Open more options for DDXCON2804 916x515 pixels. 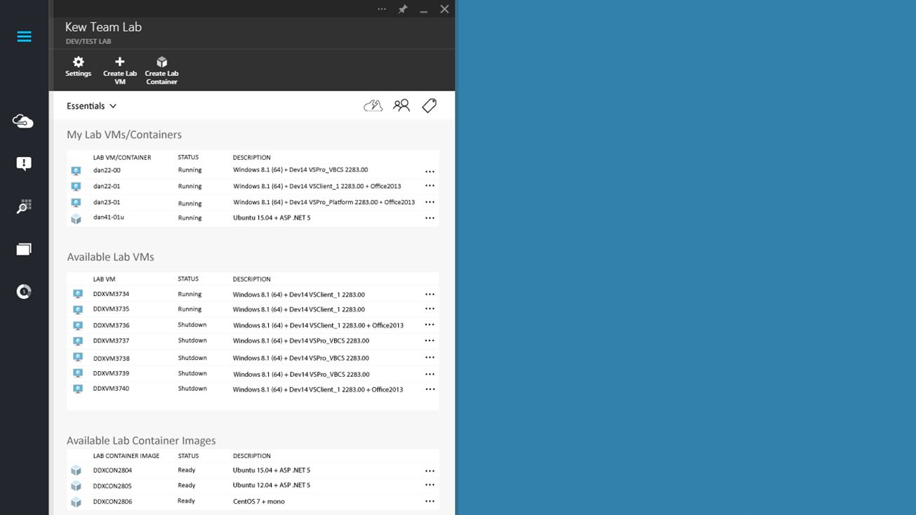coord(430,471)
